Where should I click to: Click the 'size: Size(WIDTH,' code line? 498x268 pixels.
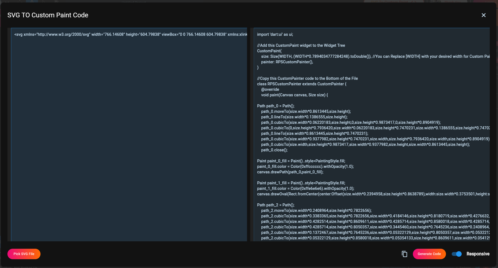375,56
